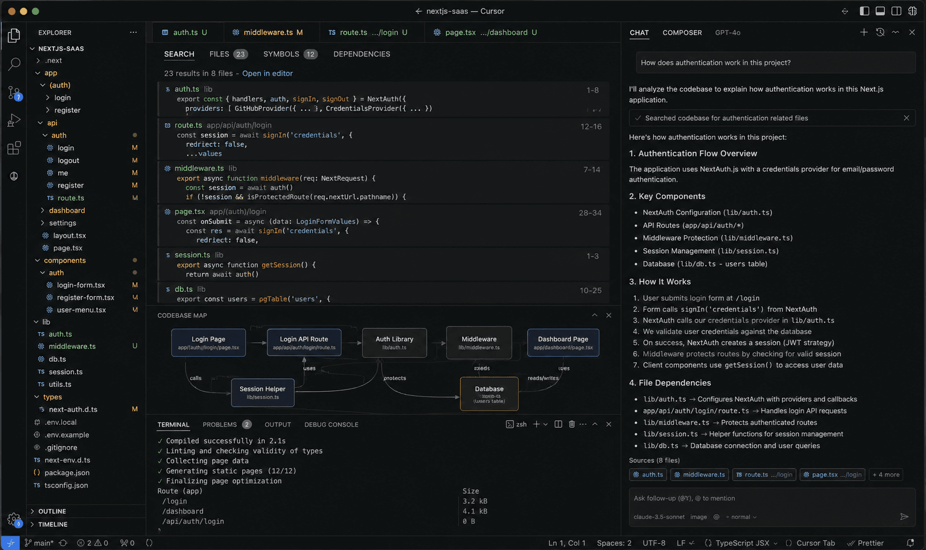926x550 pixels.
Task: Open the Extensions view icon
Action: (x=14, y=148)
